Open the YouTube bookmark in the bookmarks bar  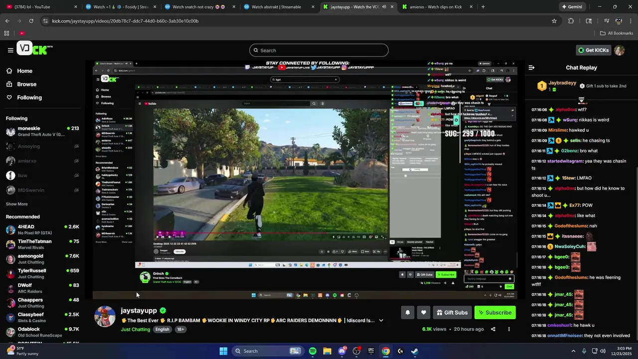pyautogui.click(x=22, y=33)
